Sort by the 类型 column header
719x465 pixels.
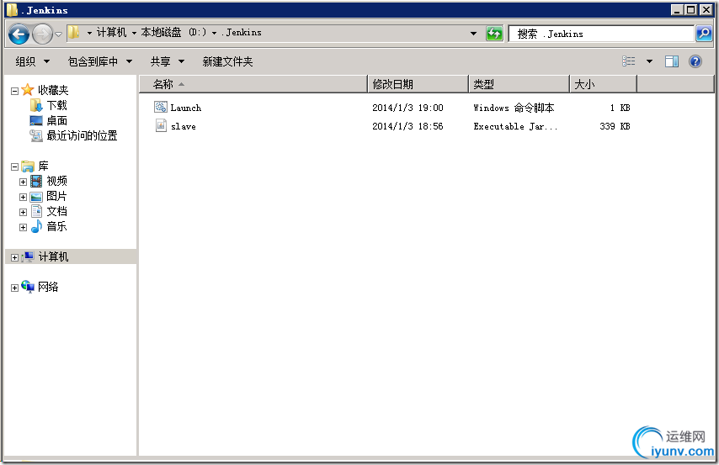pos(519,84)
